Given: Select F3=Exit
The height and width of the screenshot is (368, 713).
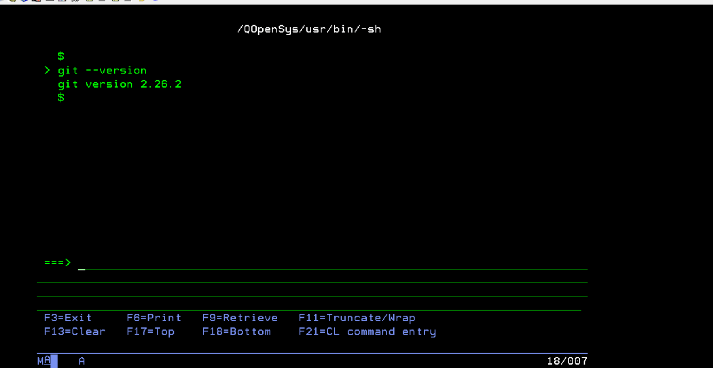Looking at the screenshot, I should click(x=68, y=317).
